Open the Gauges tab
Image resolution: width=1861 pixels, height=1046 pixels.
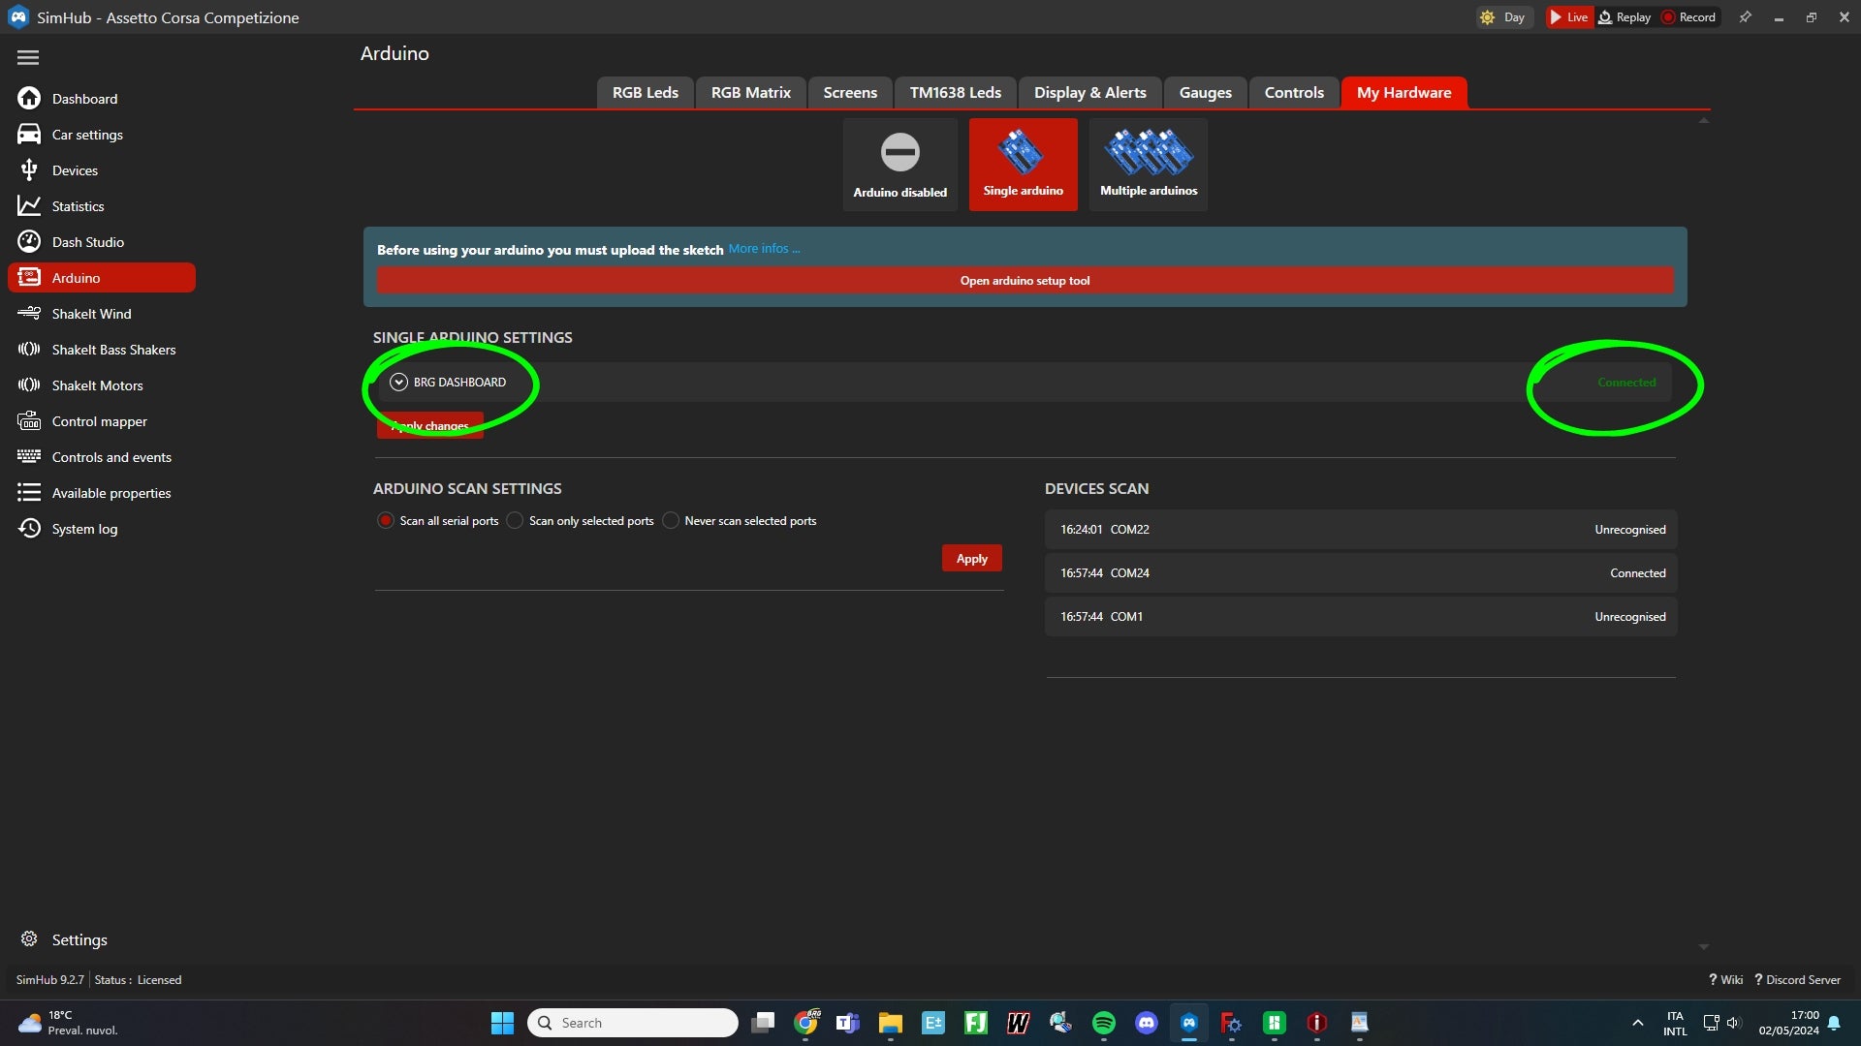pyautogui.click(x=1206, y=93)
